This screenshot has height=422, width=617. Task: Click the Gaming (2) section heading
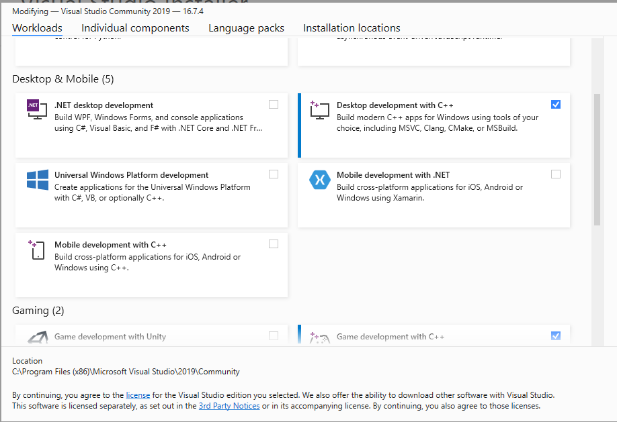(x=38, y=311)
